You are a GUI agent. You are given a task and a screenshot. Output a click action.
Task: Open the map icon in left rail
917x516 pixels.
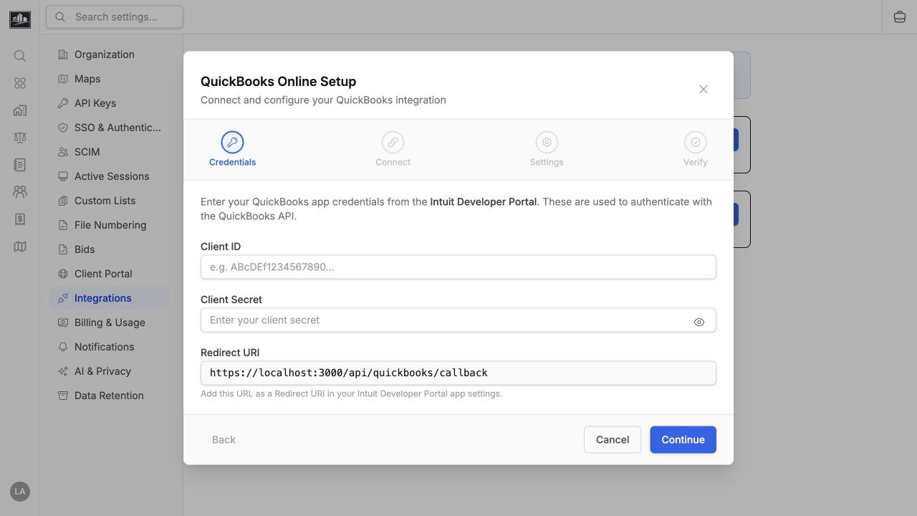pos(20,247)
